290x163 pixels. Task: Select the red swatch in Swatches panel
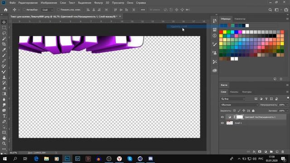point(221,32)
